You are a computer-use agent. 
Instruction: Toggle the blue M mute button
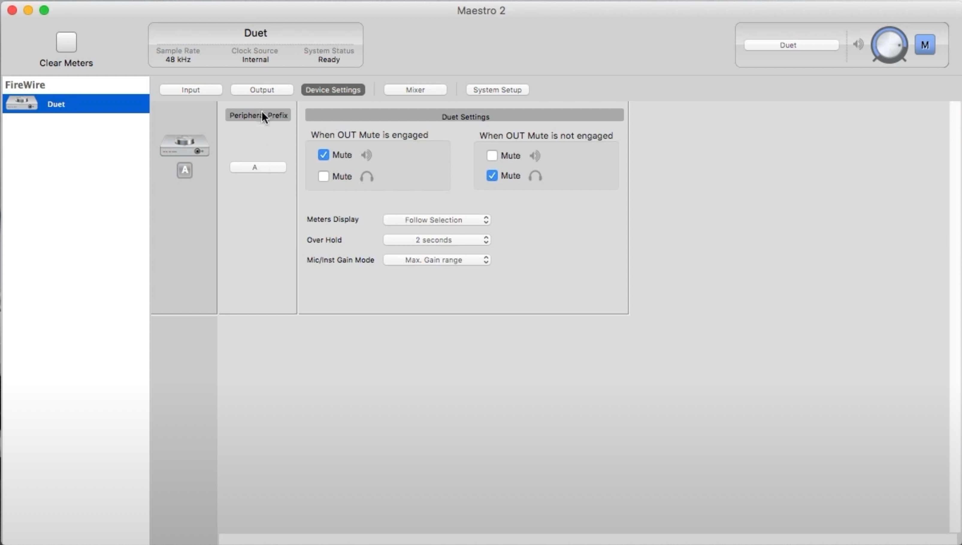925,45
